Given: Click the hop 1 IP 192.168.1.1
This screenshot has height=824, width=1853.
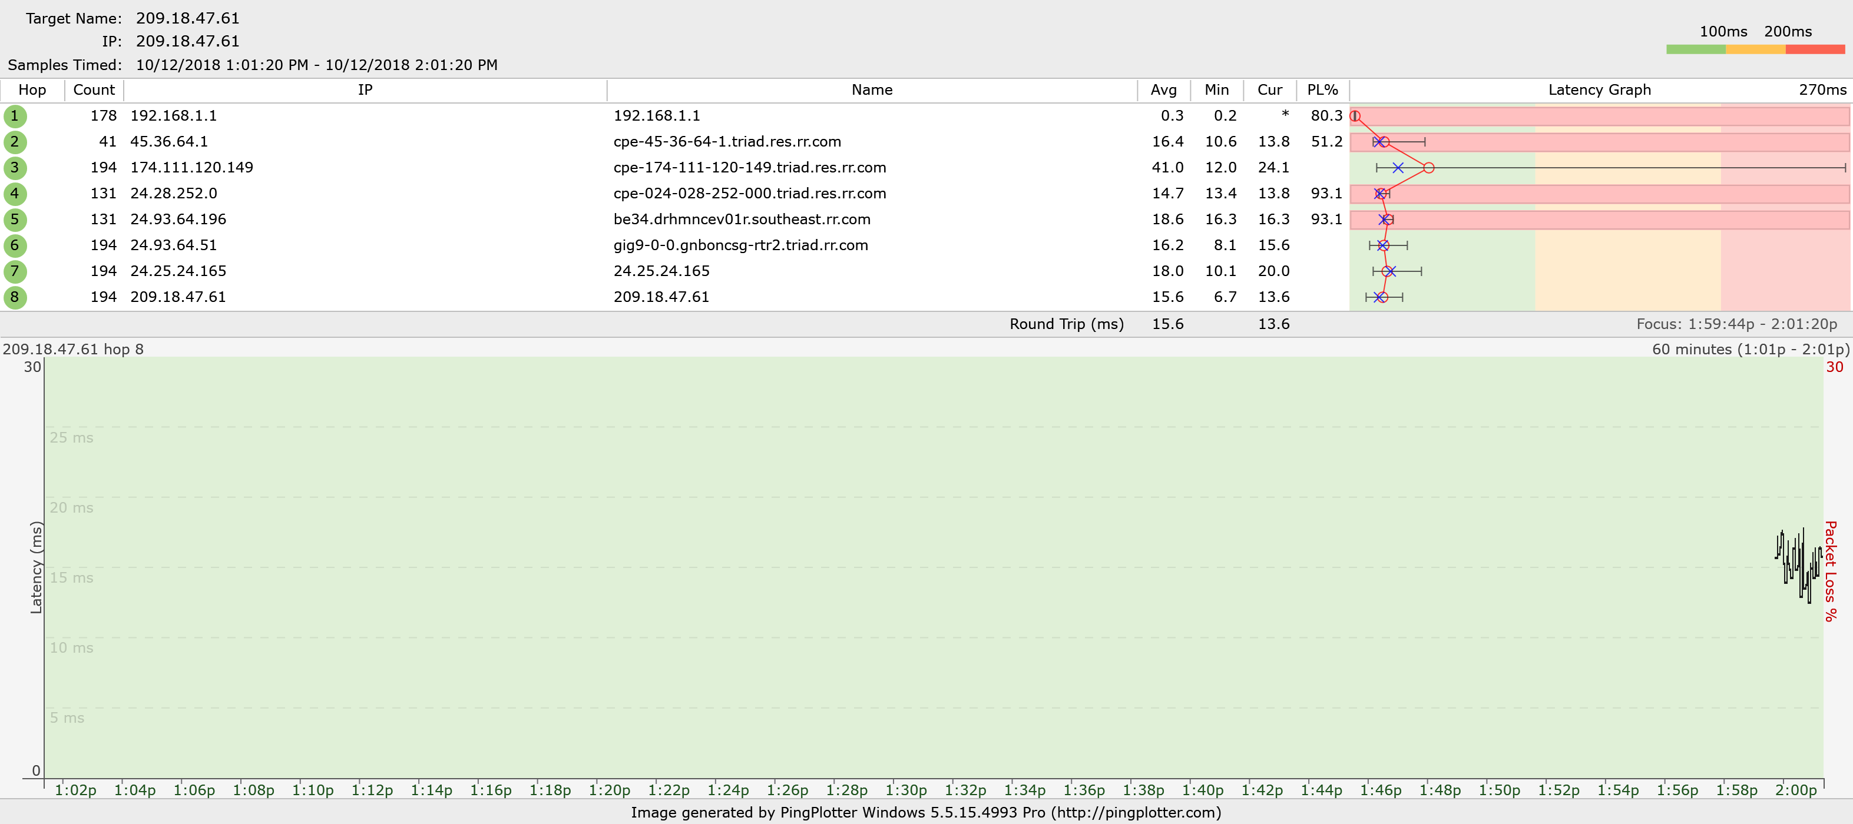Looking at the screenshot, I should 173,116.
